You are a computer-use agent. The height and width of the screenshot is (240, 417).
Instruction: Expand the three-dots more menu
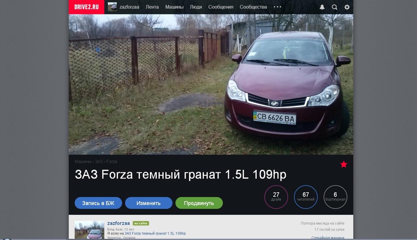[x=278, y=7]
